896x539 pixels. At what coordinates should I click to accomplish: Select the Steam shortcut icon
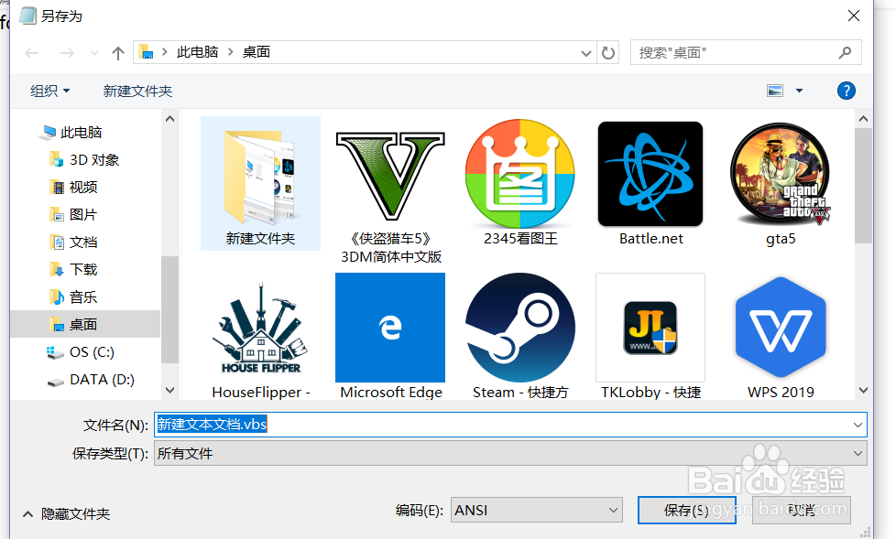pos(520,328)
